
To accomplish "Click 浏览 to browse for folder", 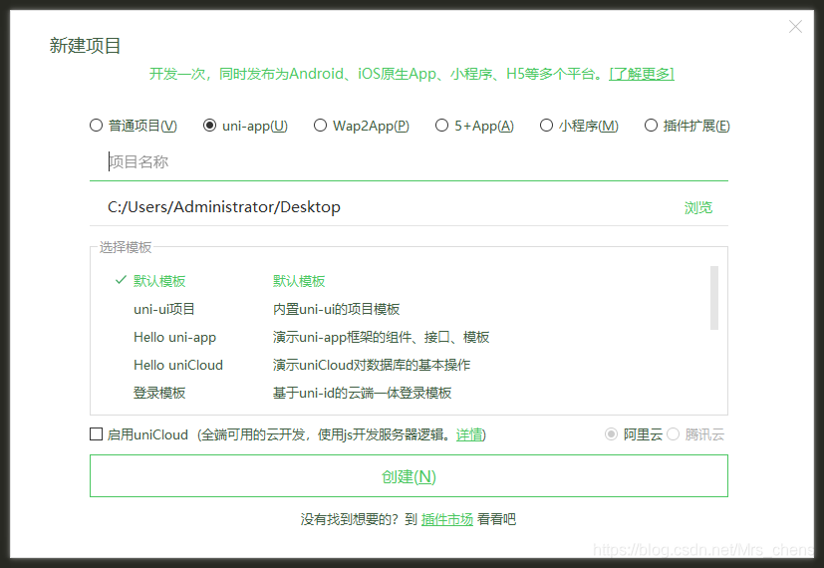I will point(698,207).
